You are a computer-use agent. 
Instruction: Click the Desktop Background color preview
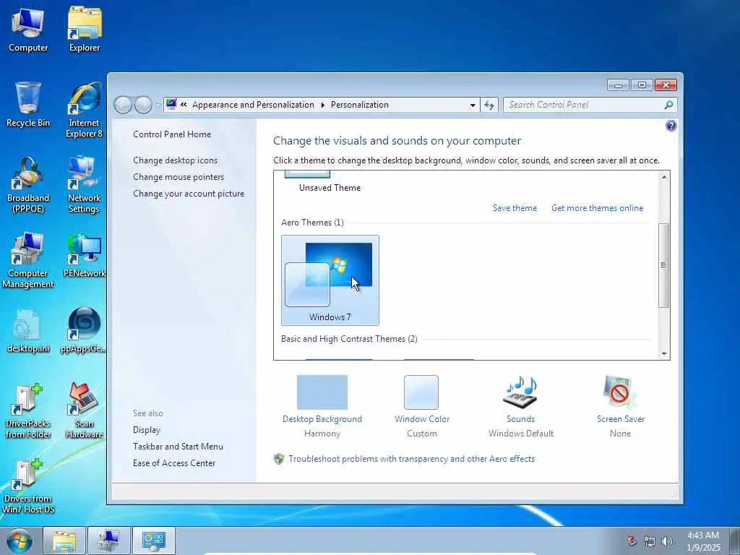coord(322,392)
